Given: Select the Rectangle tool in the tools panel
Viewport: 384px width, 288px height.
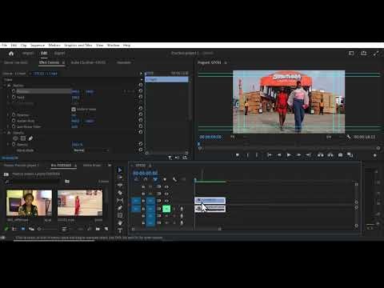Looking at the screenshot, I should (x=120, y=215).
